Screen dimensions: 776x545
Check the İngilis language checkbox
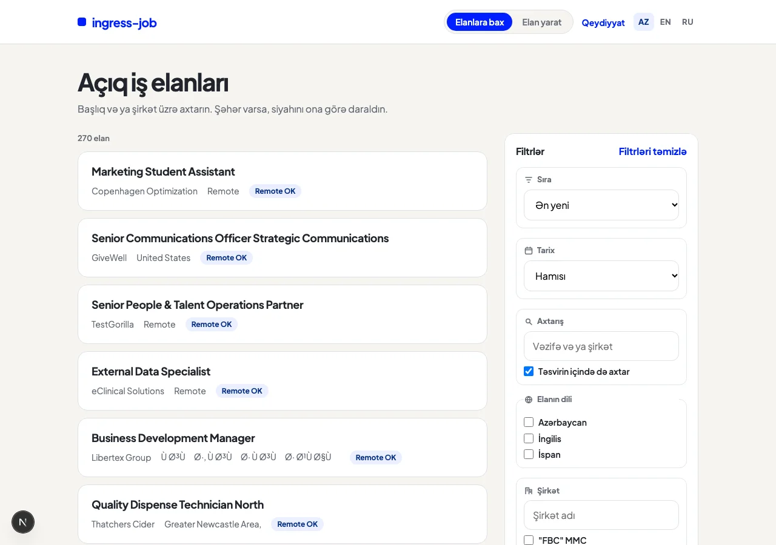[x=529, y=438]
